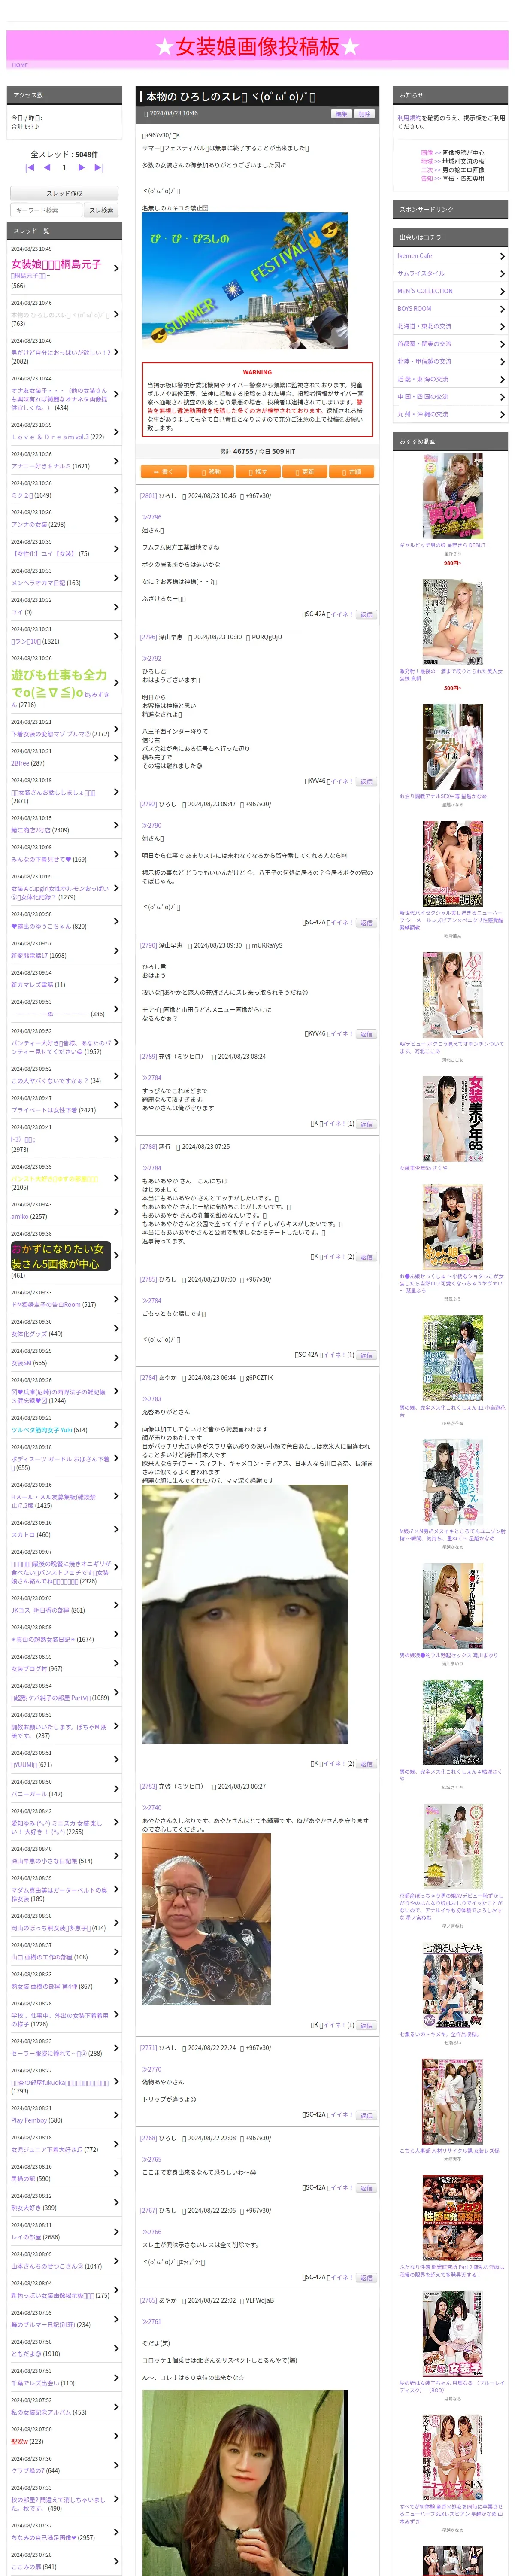This screenshot has height=2576, width=515.
Task: Open 北陸・甲信越の交流 region entry
Action: point(450,361)
